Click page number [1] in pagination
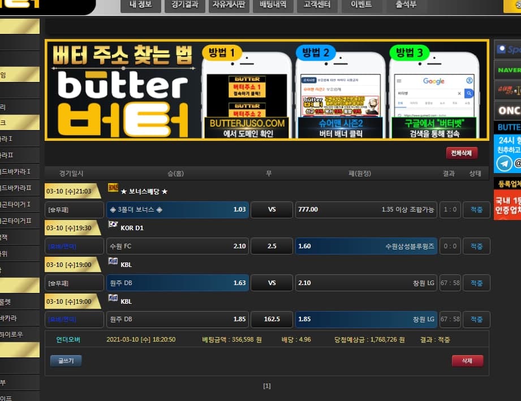Image resolution: width=521 pixels, height=401 pixels. coord(267,386)
